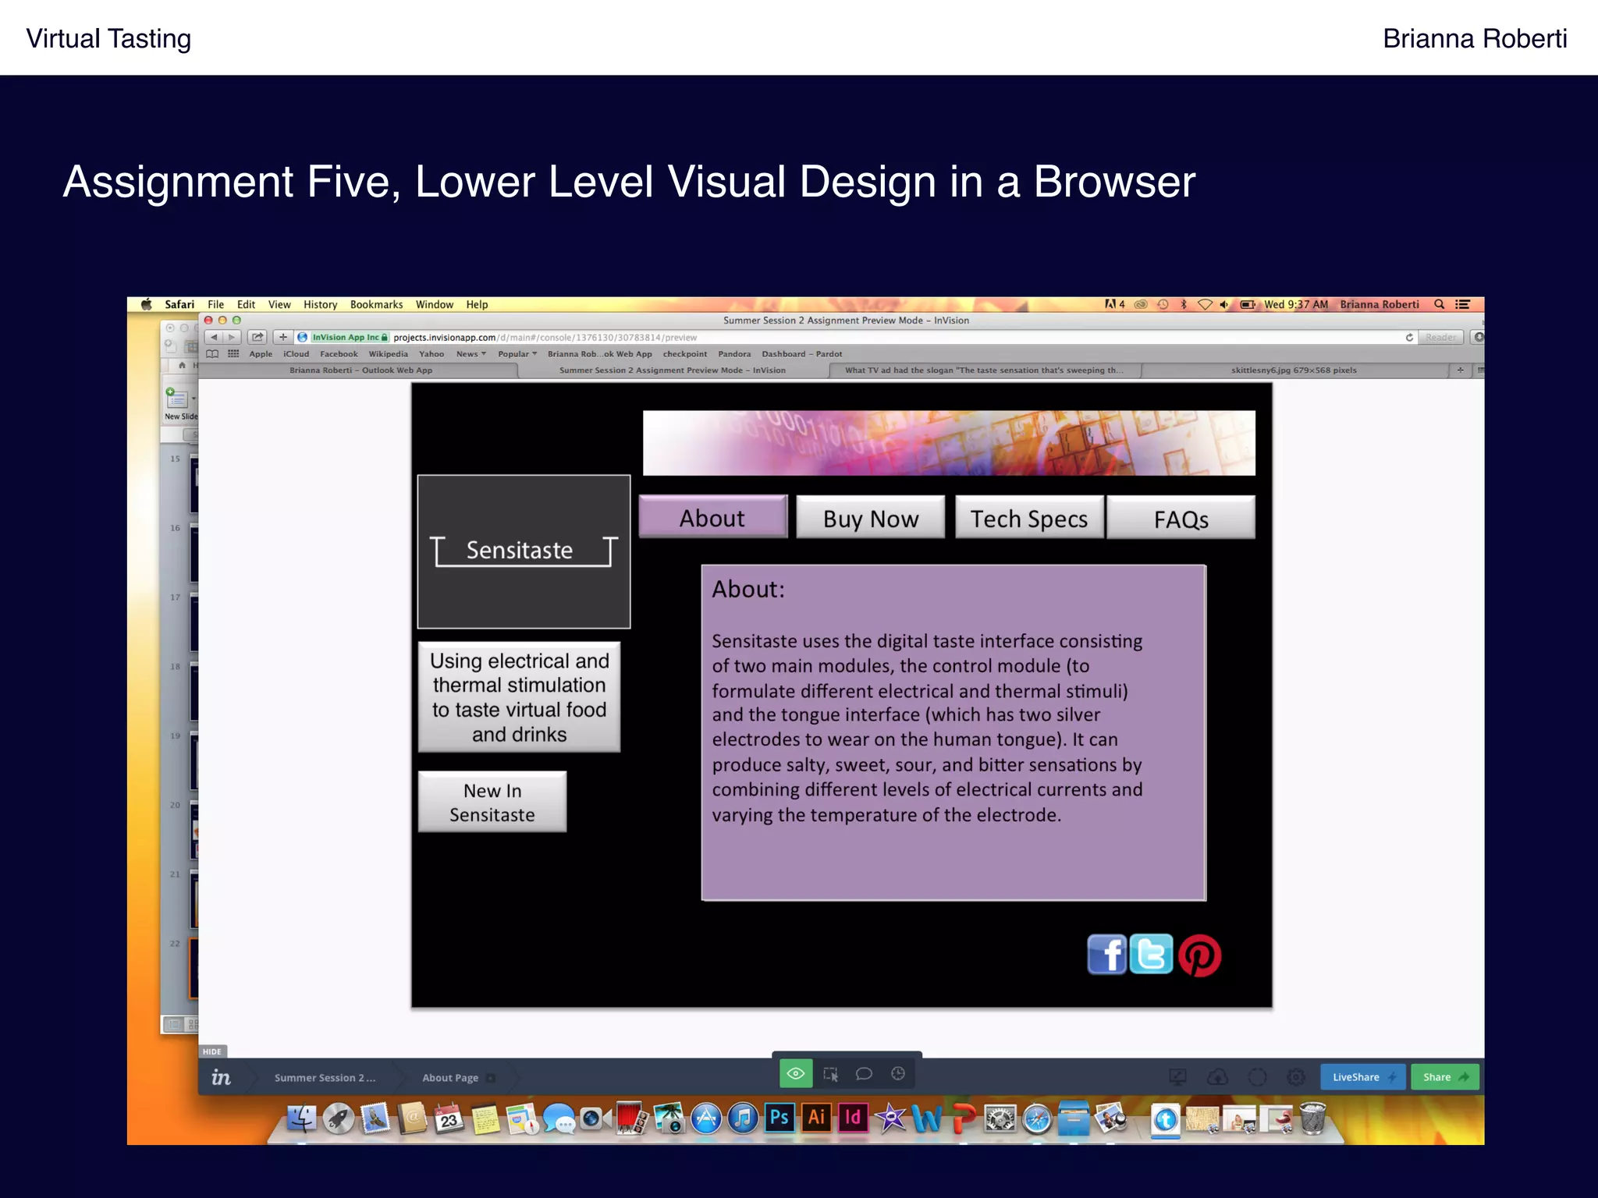
Task: Open Finder from the dock
Action: pyautogui.click(x=301, y=1118)
